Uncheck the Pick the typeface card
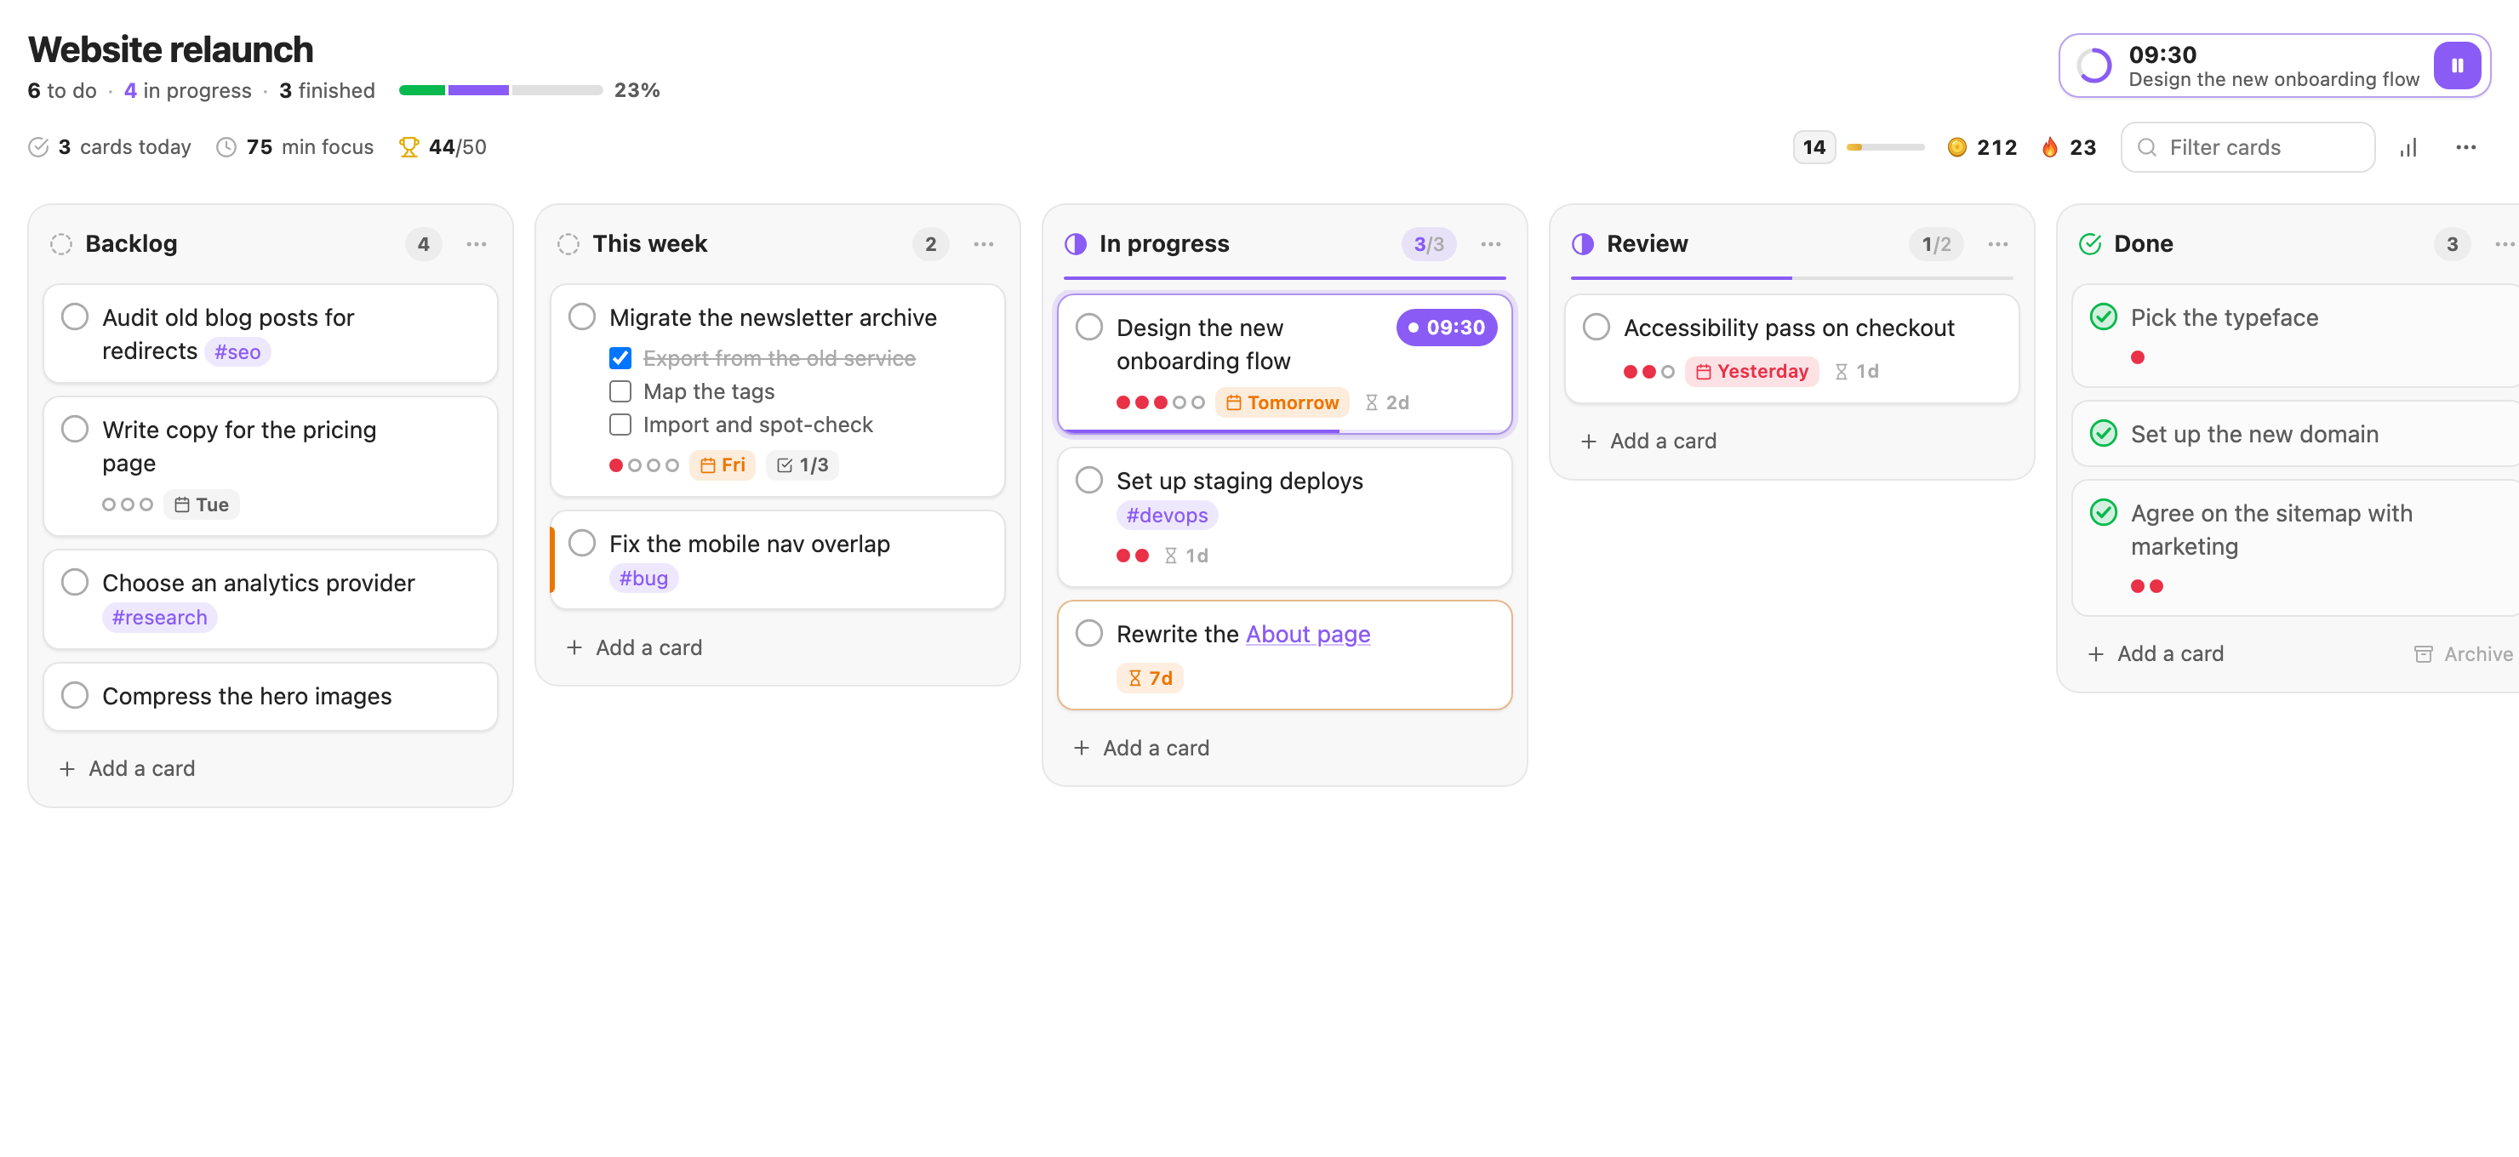 pyautogui.click(x=2102, y=316)
